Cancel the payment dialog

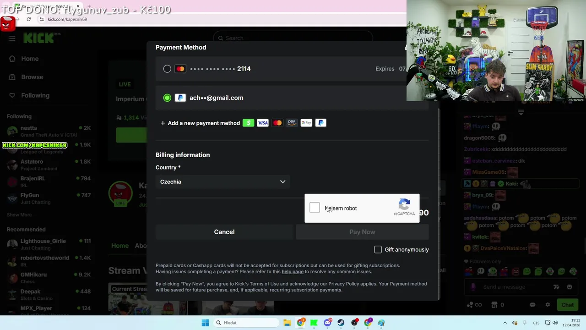coord(224,232)
